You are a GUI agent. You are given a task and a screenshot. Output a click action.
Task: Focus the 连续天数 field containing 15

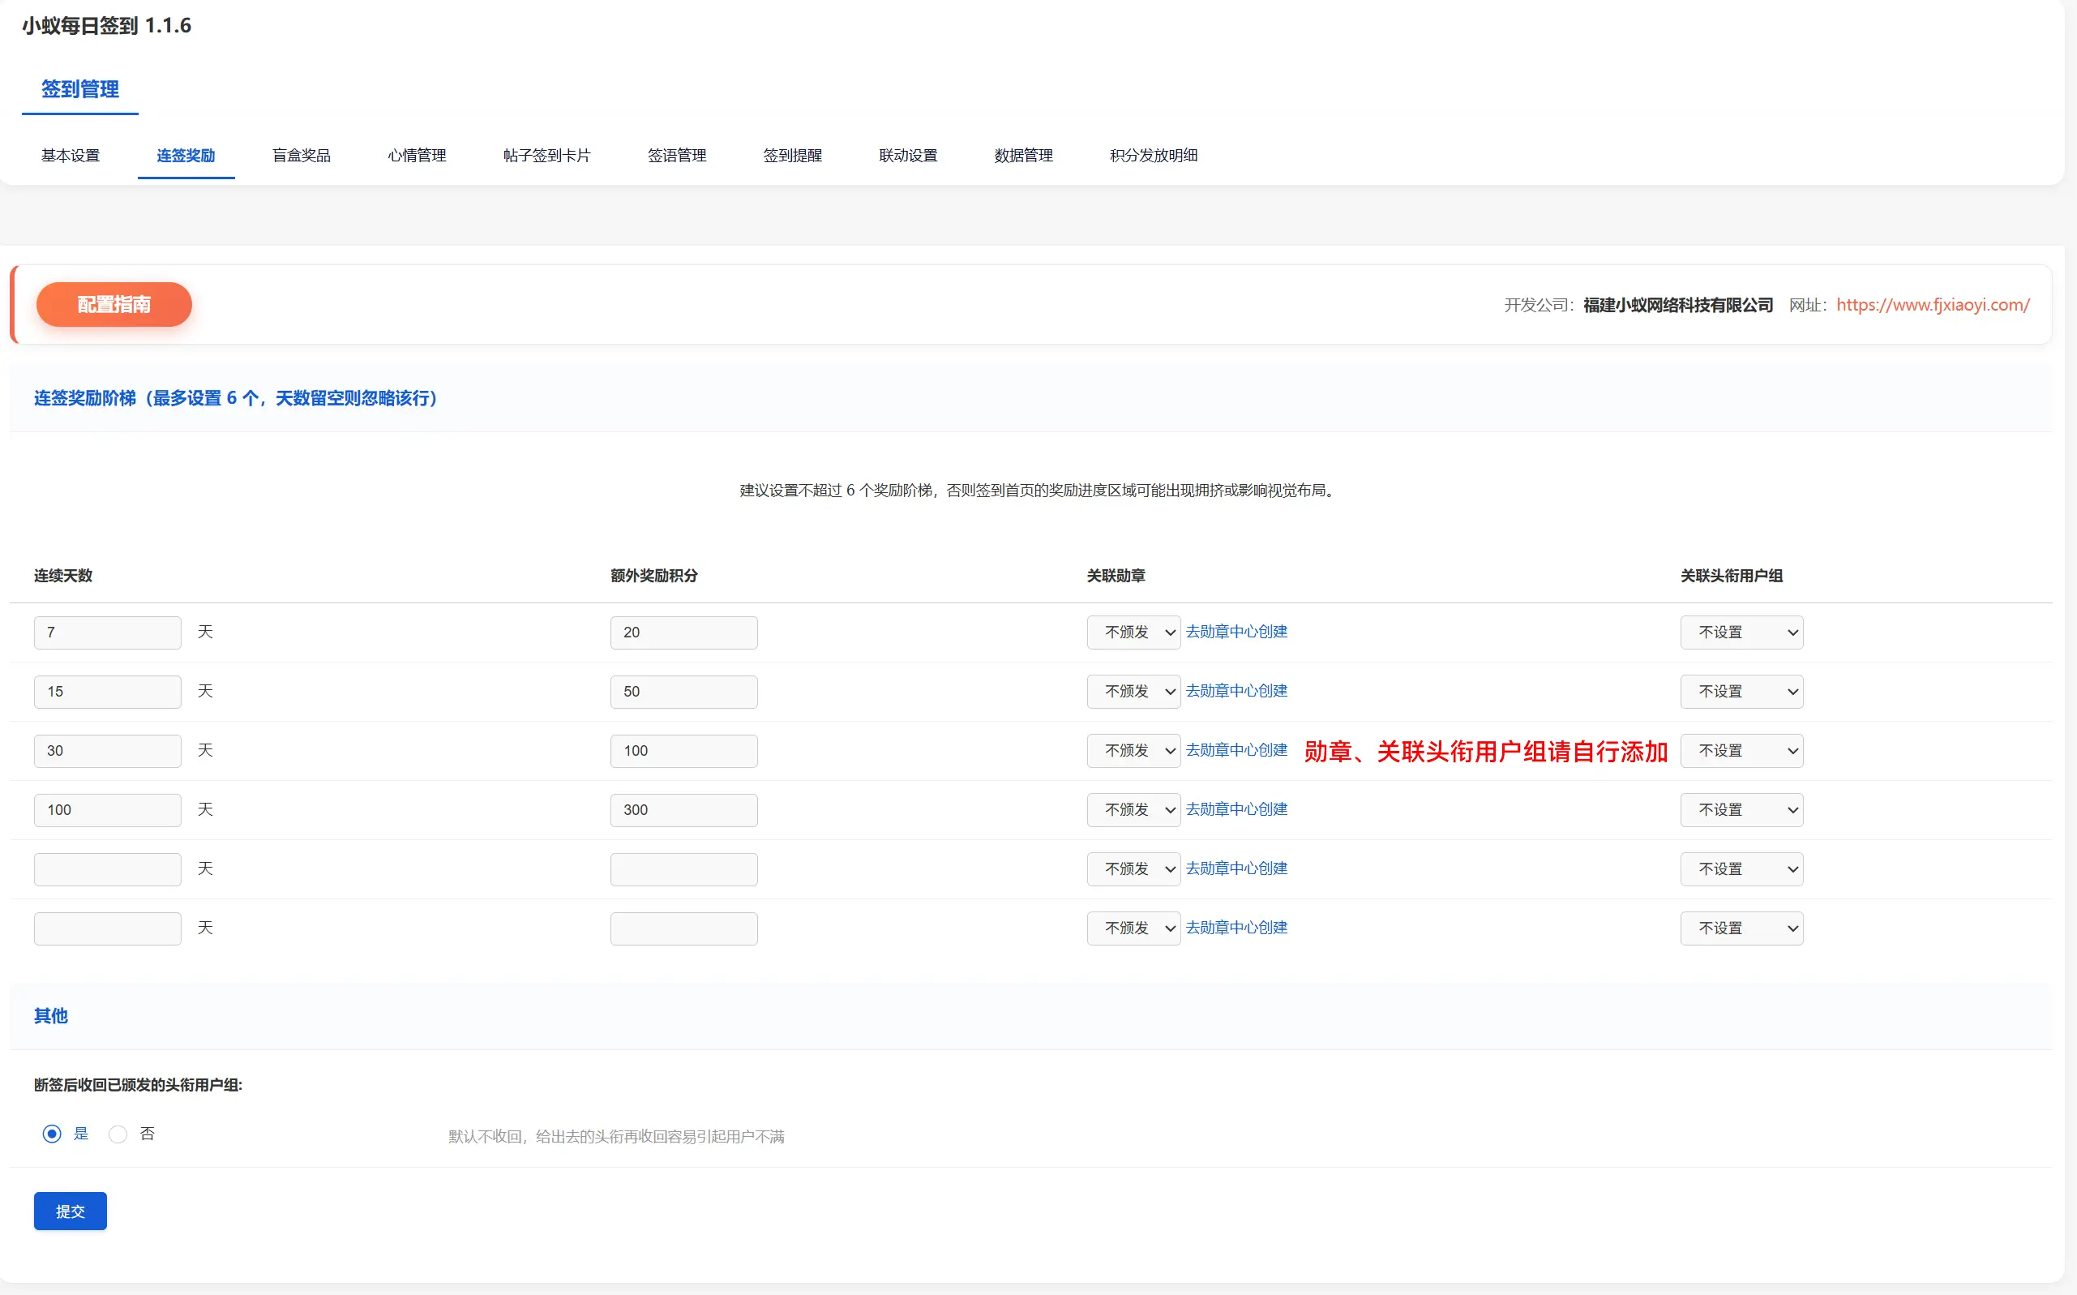point(108,691)
